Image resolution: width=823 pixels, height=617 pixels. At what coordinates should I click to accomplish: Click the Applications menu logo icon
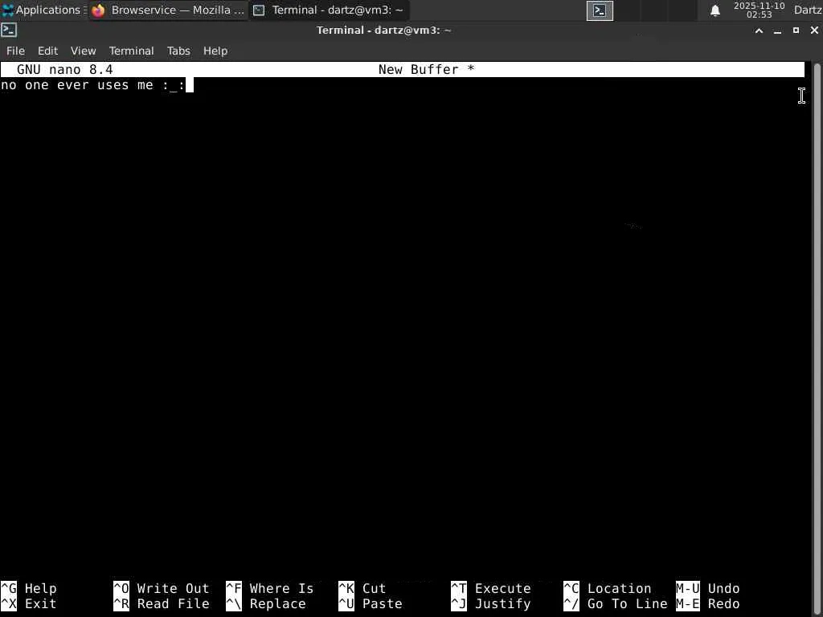tap(7, 10)
